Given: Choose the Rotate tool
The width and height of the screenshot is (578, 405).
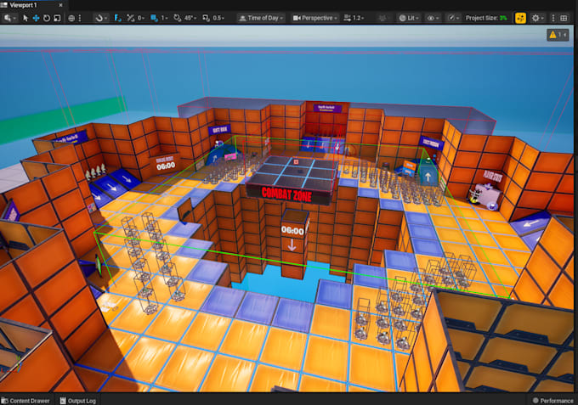Looking at the screenshot, I should [x=47, y=18].
